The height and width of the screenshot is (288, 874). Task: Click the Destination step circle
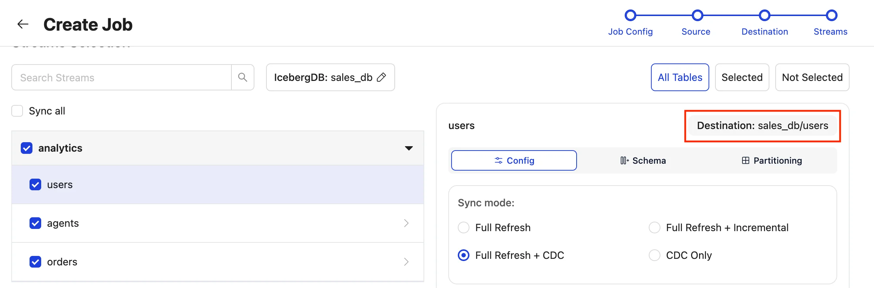tap(764, 15)
